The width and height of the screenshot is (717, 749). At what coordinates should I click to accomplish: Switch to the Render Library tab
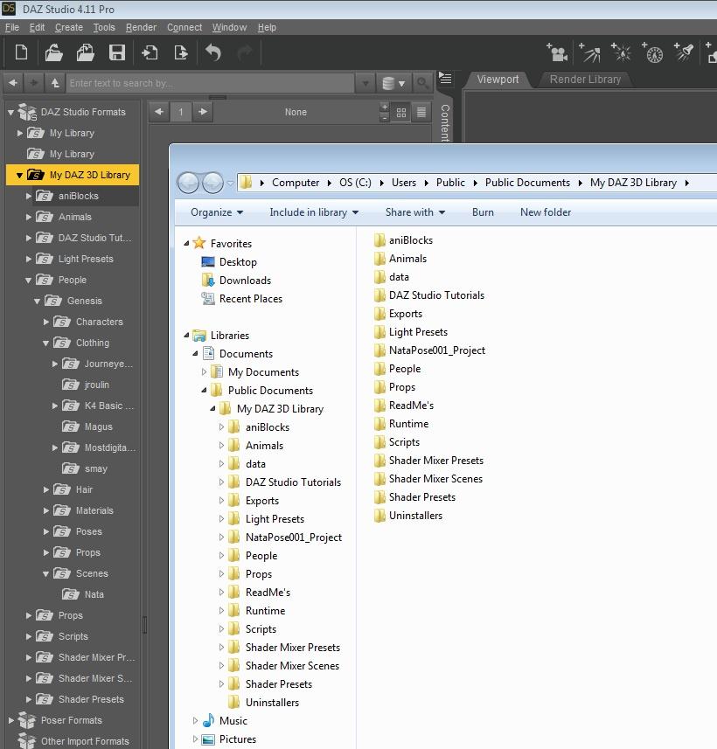[x=584, y=79]
